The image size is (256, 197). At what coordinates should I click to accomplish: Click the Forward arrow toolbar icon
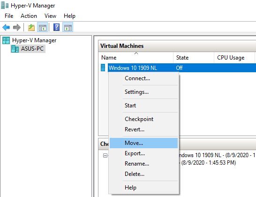click(x=17, y=27)
